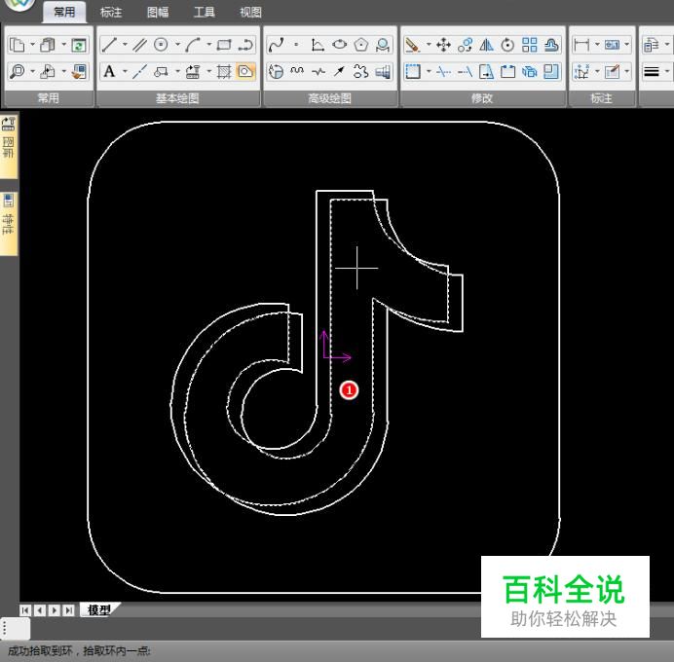Viewport: 674px width, 662px height.
Task: Select the Offset curve tool
Action: 551,45
